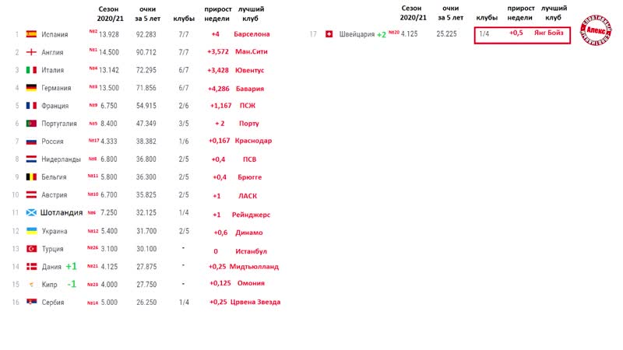
Task: Click the Serbia flag icon
Action: pyautogui.click(x=32, y=303)
